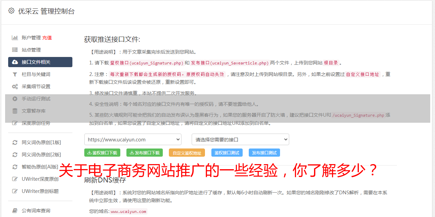435x217 pixels.
Task: Click the blue 鉴权接口测试 button
Action: coord(227,153)
